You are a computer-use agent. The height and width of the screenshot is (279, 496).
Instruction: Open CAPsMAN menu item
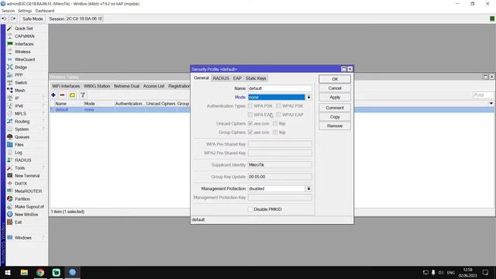24,36
